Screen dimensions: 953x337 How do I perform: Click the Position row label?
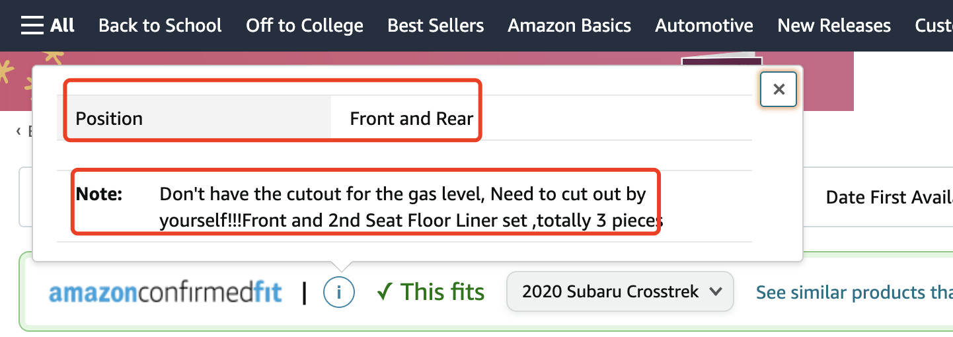[x=109, y=119]
